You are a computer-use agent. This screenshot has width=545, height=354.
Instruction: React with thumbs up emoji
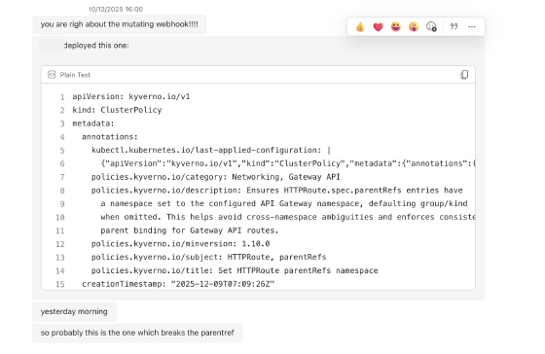tap(360, 27)
